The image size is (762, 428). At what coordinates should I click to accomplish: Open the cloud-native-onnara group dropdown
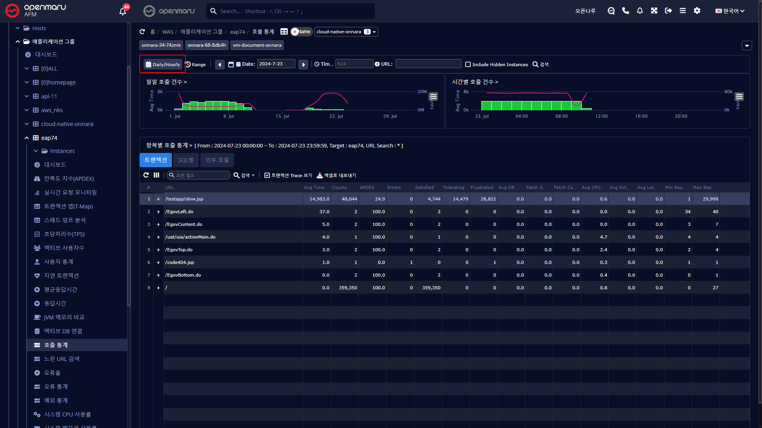[x=346, y=32]
